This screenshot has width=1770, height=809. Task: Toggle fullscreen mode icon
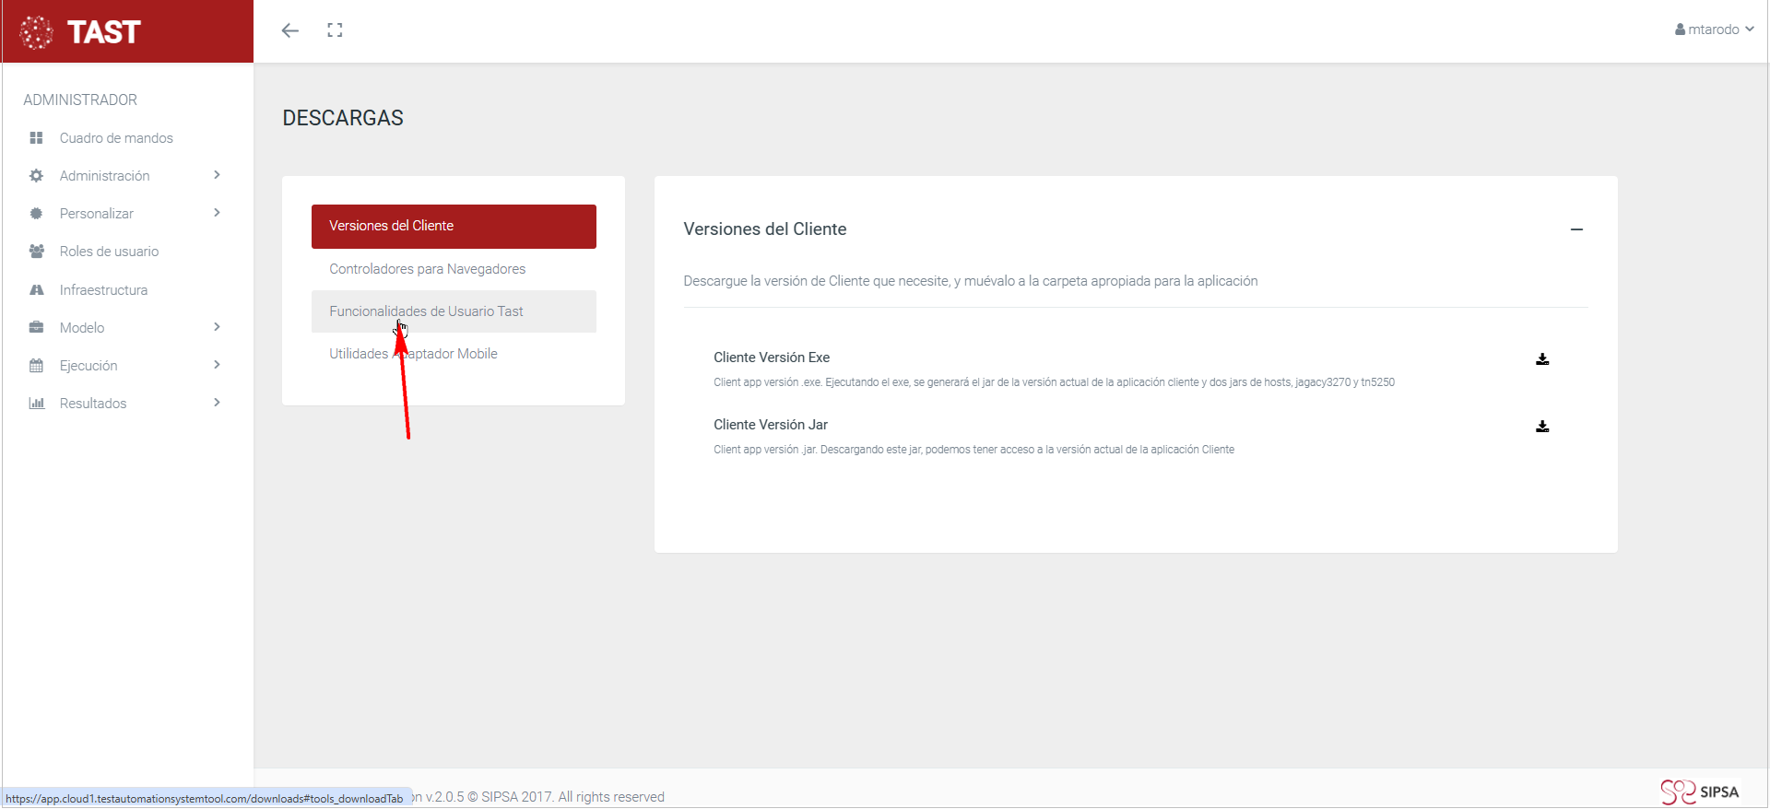(x=335, y=30)
